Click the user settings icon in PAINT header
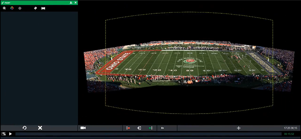Viewport: 301px width, 139px height. [71, 3]
